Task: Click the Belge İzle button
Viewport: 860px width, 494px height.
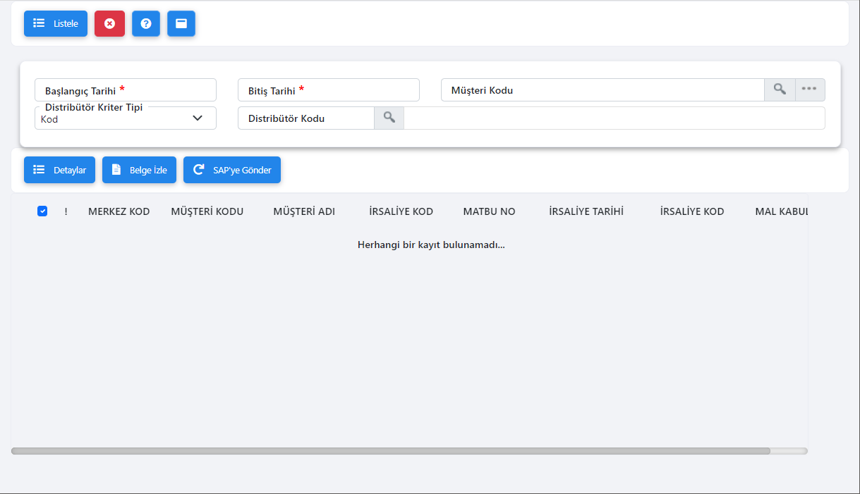Action: 139,170
